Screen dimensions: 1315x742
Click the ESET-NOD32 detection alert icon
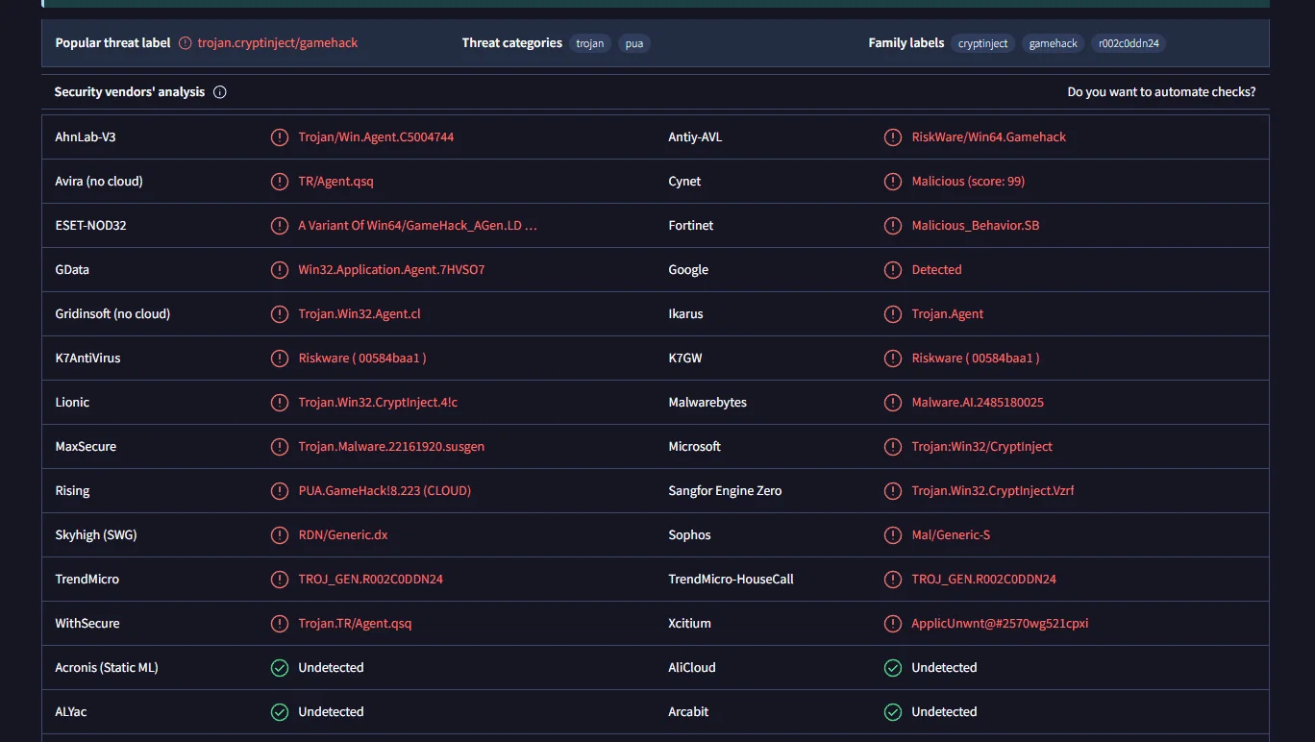(280, 226)
